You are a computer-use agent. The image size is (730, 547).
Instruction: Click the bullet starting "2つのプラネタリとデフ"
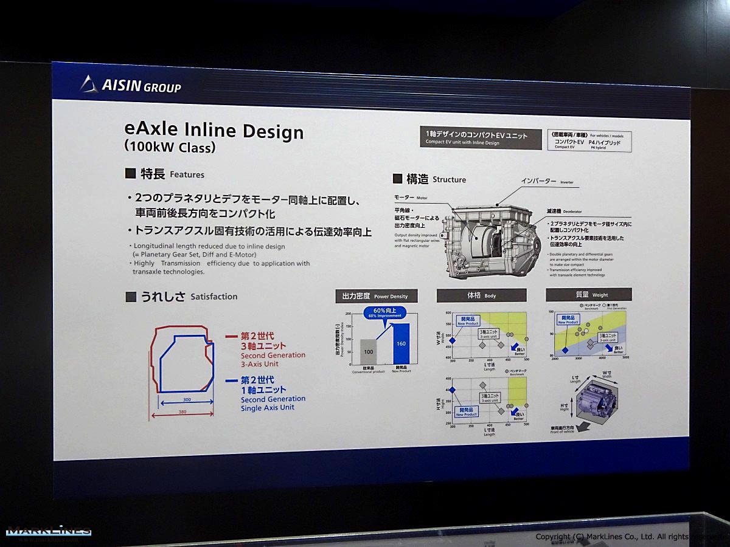[245, 206]
